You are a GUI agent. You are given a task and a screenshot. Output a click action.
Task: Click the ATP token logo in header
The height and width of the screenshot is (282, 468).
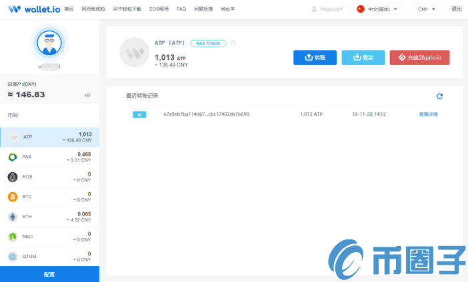(x=134, y=52)
